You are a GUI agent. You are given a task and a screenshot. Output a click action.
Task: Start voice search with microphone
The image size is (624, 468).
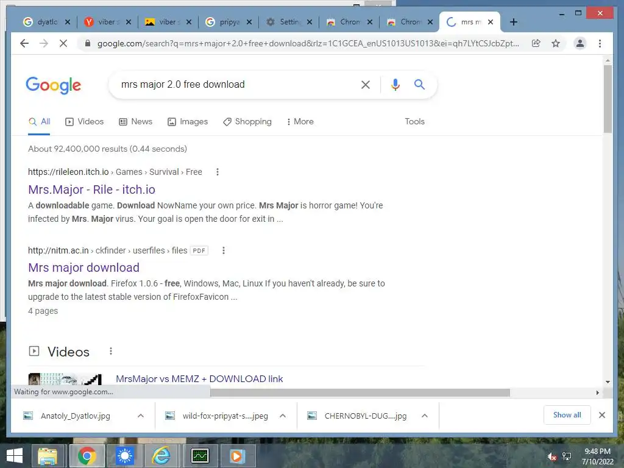point(395,84)
